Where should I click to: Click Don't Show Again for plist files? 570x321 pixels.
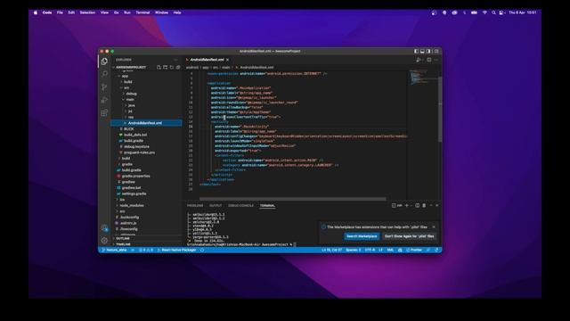[x=410, y=236]
